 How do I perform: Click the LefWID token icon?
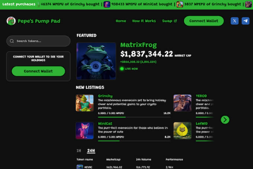(183, 131)
